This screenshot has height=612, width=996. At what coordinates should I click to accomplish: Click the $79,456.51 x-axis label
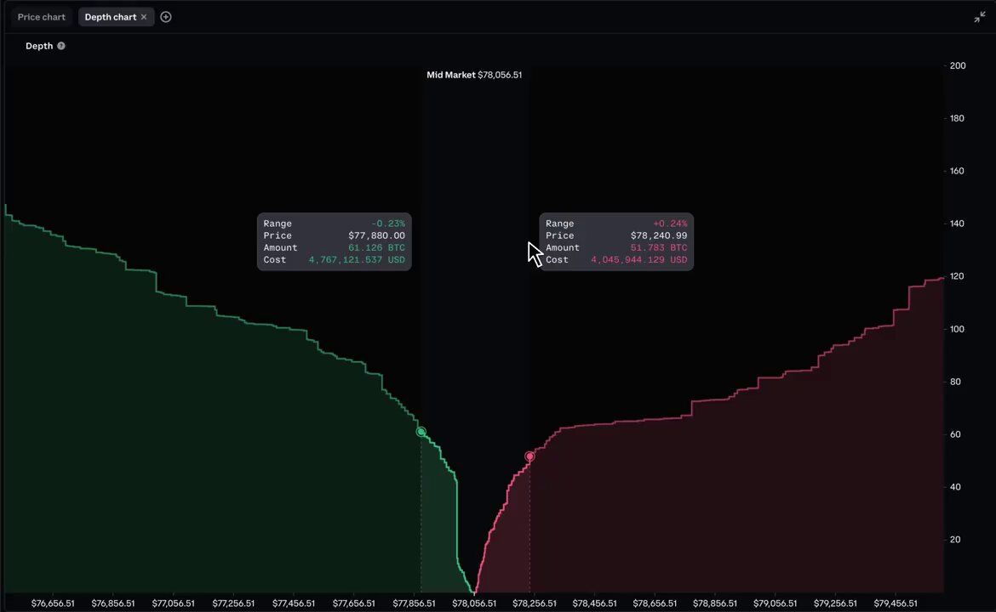tap(896, 603)
